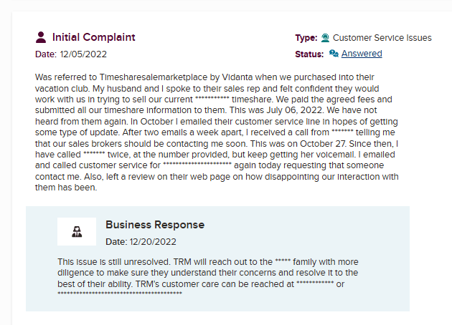The image size is (452, 325).
Task: Select the response date 12/20/2022
Action: click(x=152, y=242)
